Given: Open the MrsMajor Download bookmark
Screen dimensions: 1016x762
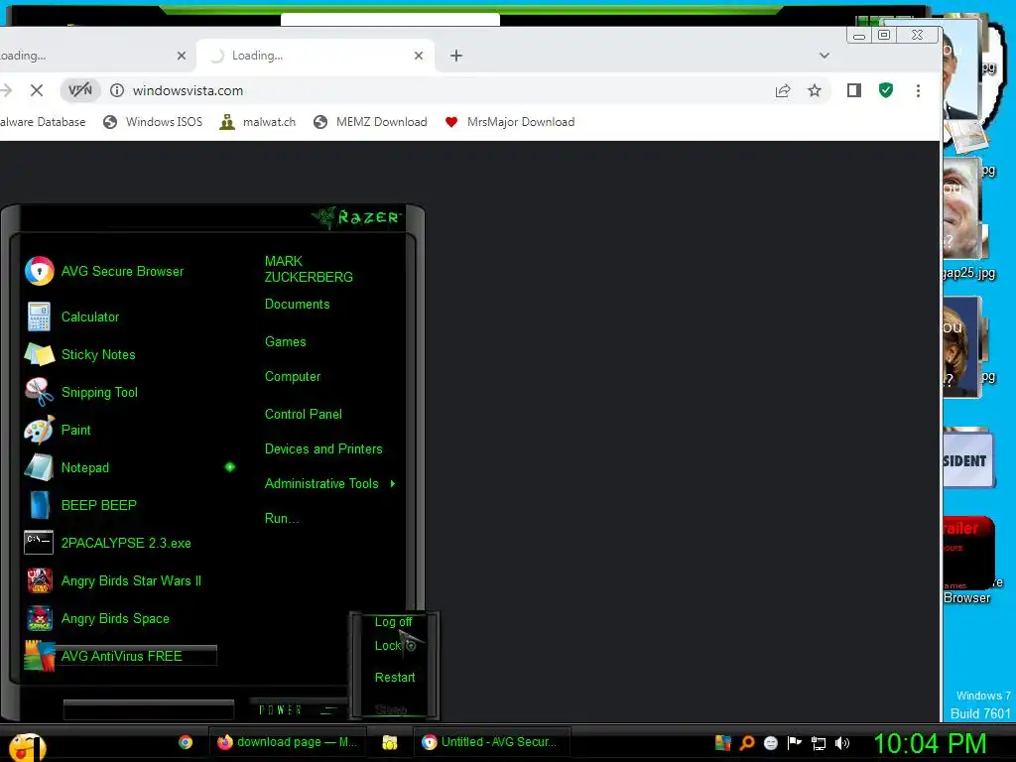Looking at the screenshot, I should point(510,122).
